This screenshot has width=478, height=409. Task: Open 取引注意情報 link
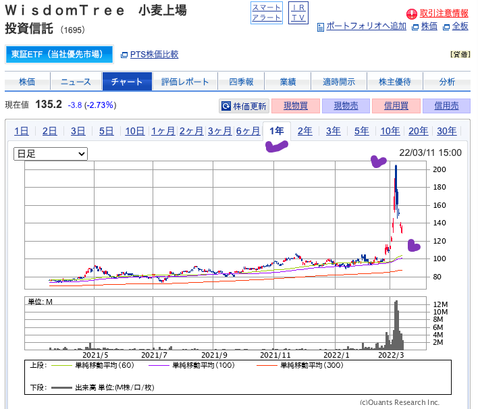(x=444, y=13)
